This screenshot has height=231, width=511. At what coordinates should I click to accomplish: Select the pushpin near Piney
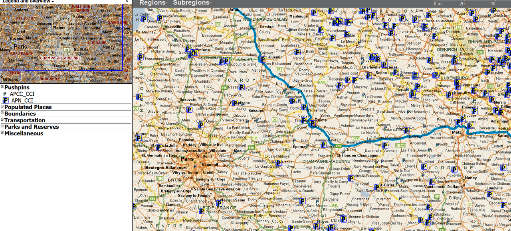[343, 219]
